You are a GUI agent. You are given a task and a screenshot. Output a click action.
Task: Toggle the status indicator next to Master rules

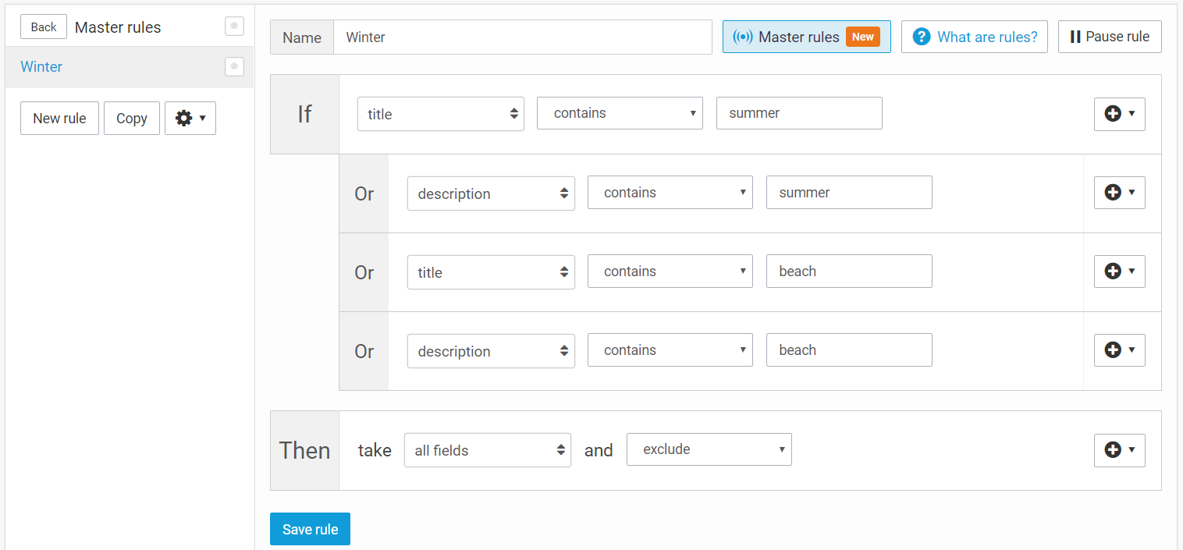(234, 27)
